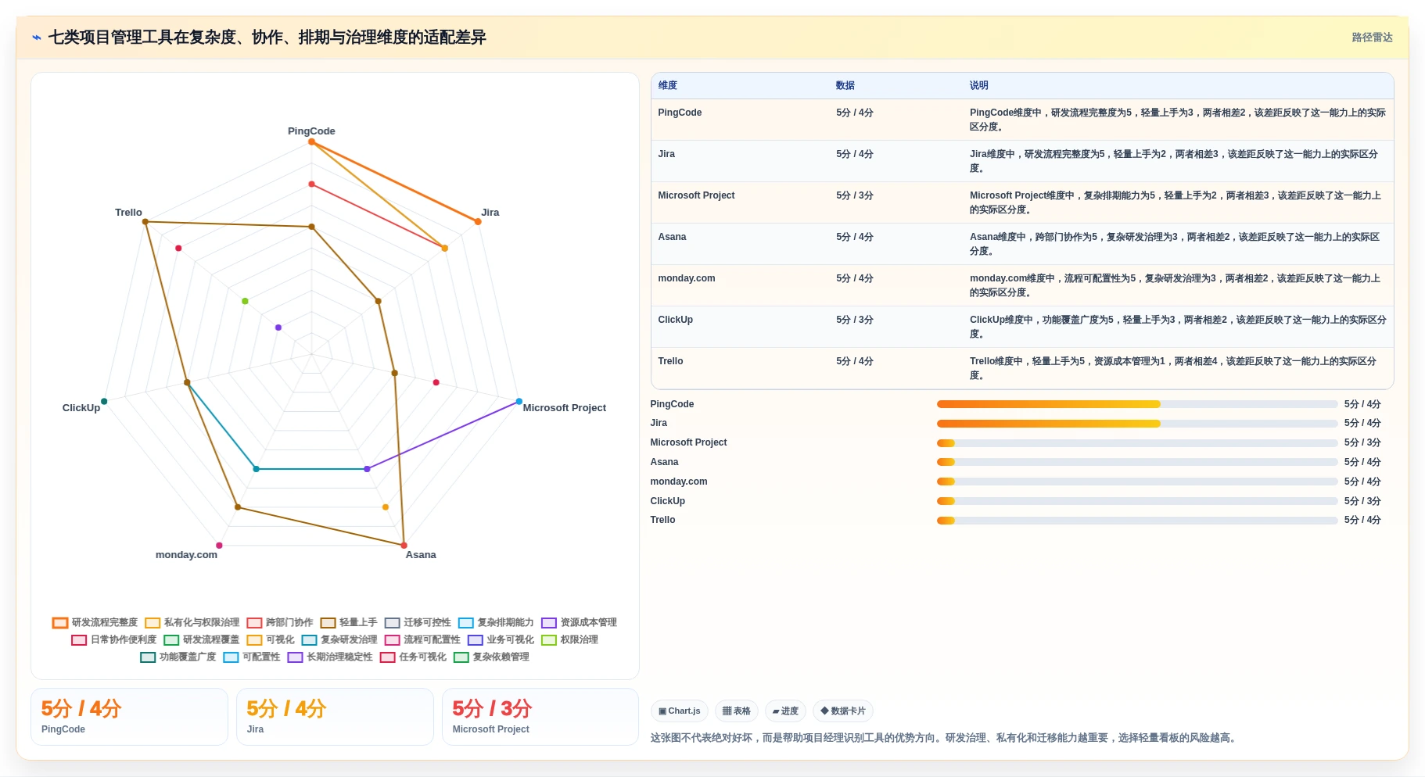Click the Jira axis label on radar
Screen dimensions: 1425x777
pyautogui.click(x=490, y=213)
